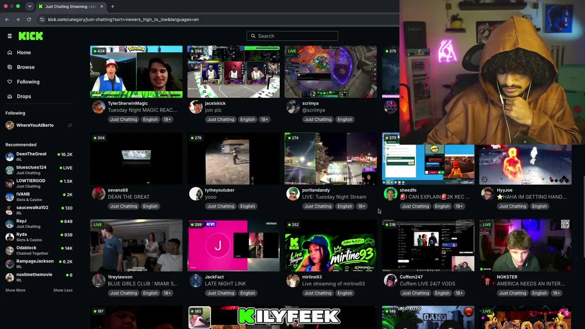
Task: Click TylerSherwinMagic's profile avatar
Action: [x=98, y=107]
